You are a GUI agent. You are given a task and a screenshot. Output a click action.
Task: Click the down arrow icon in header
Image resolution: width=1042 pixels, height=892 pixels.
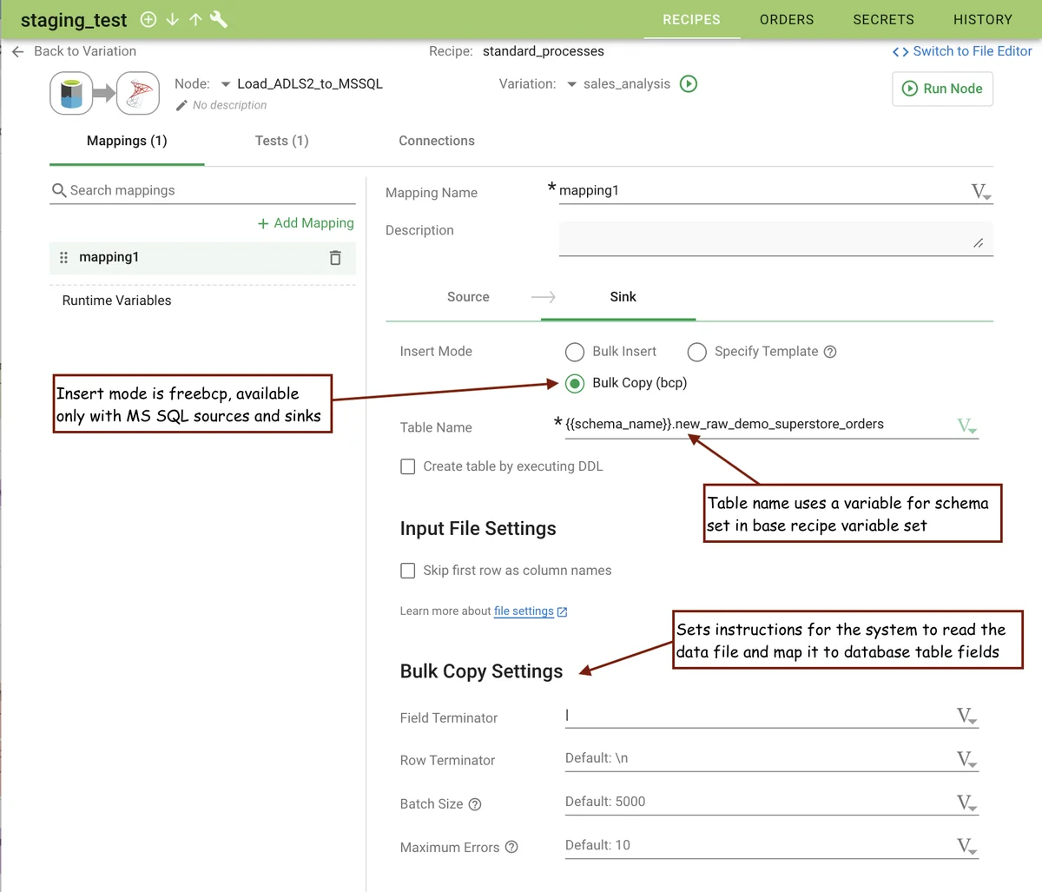(x=172, y=19)
